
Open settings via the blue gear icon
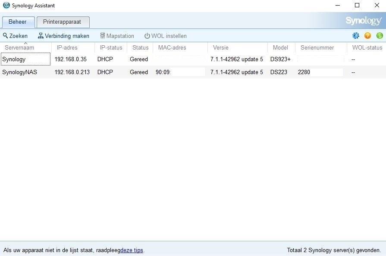(356, 36)
